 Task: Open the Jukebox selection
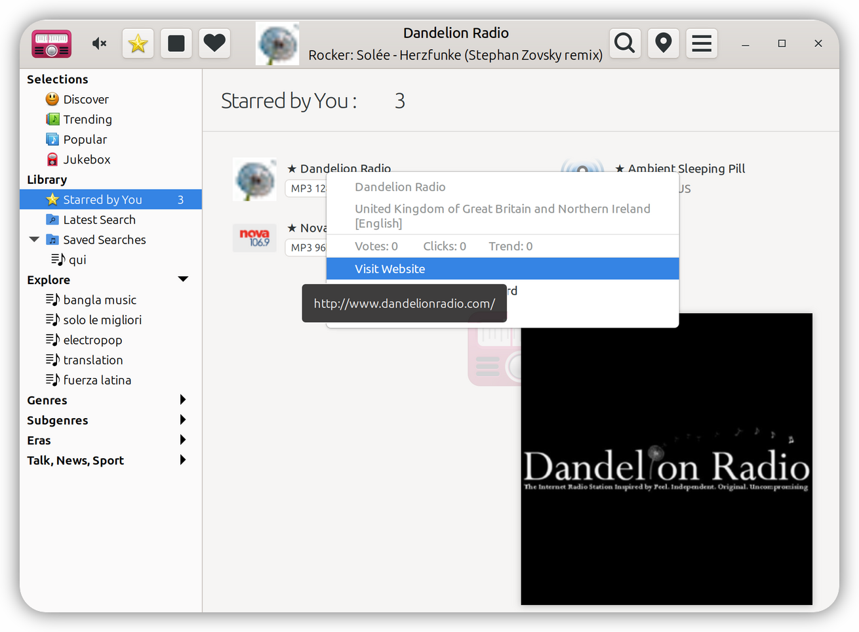click(x=87, y=159)
